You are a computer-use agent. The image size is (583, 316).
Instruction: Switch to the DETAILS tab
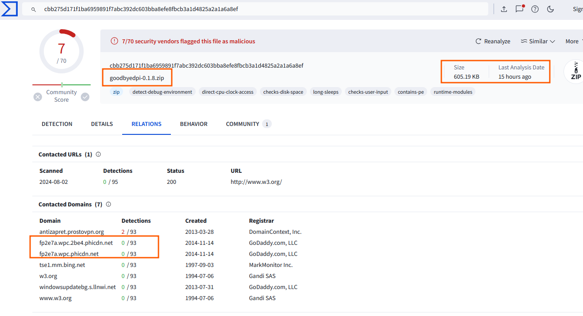click(102, 124)
